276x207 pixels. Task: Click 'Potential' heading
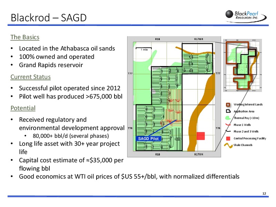pyautogui.click(x=23, y=108)
